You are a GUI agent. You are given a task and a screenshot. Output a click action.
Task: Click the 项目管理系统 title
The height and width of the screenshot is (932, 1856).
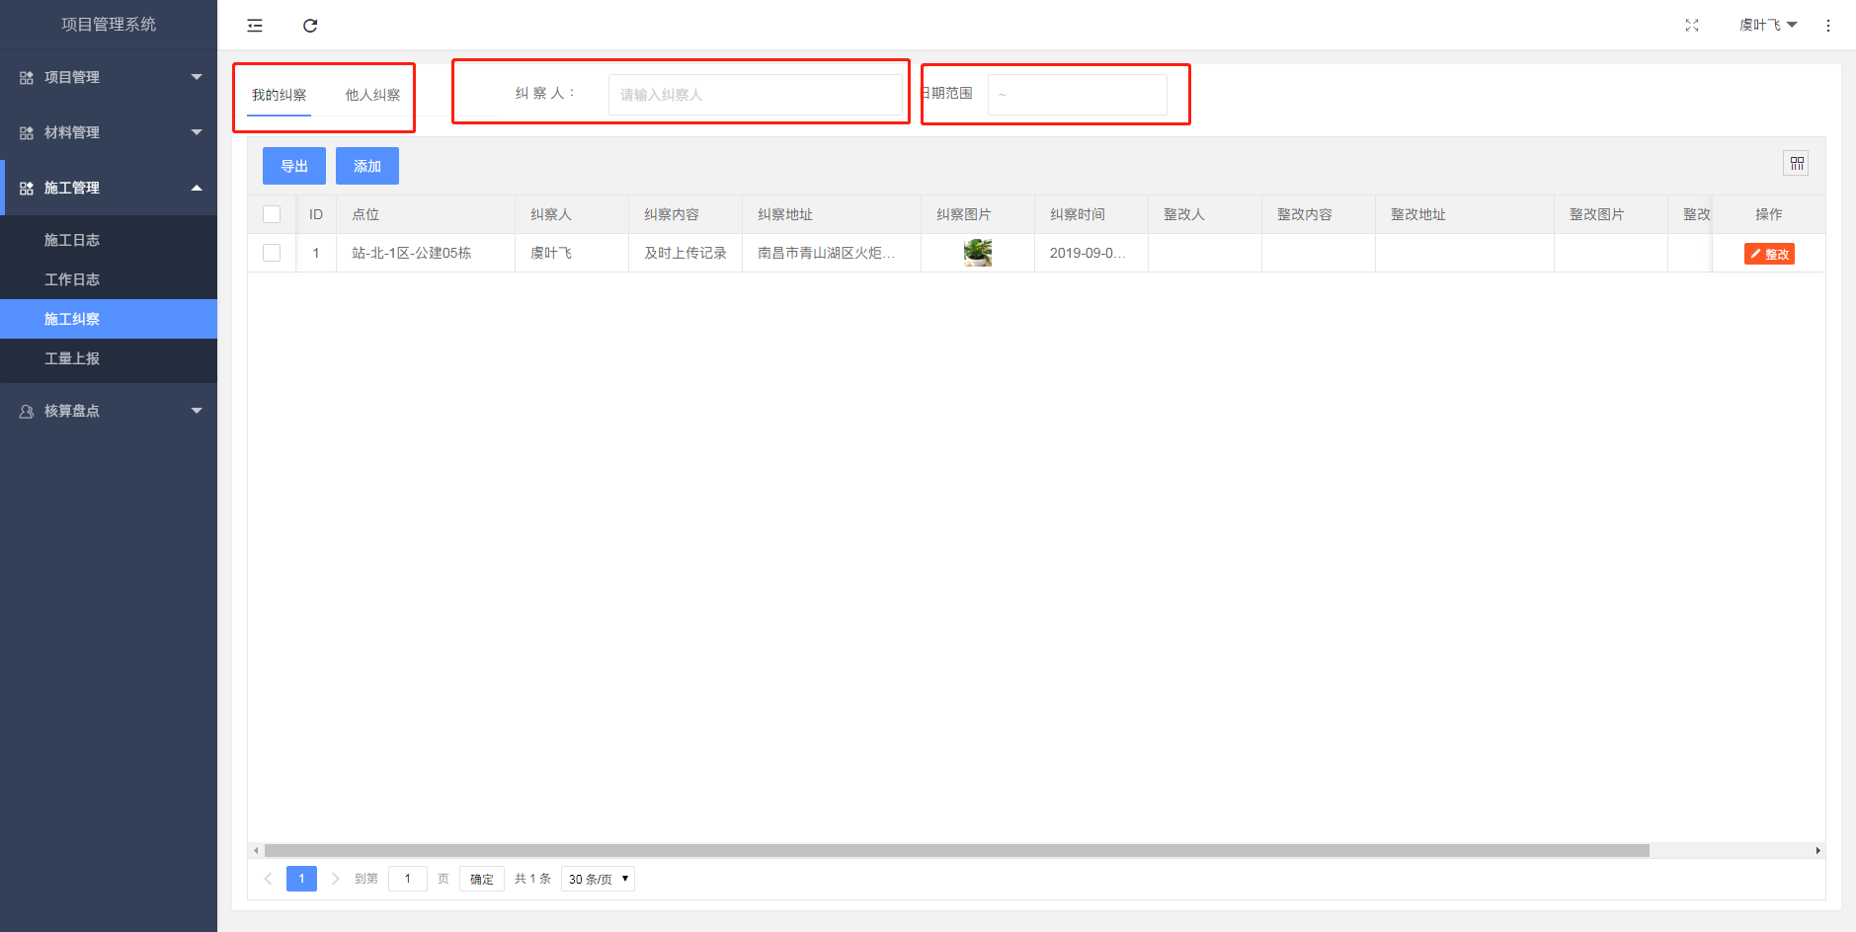pyautogui.click(x=109, y=25)
